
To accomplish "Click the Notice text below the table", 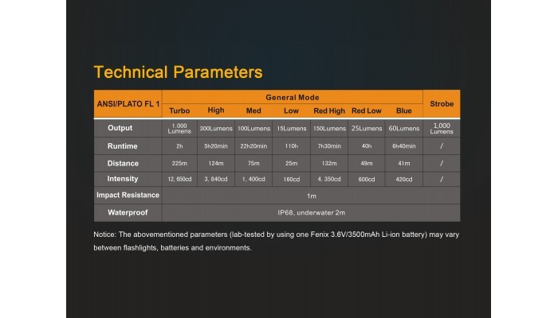I will point(275,241).
